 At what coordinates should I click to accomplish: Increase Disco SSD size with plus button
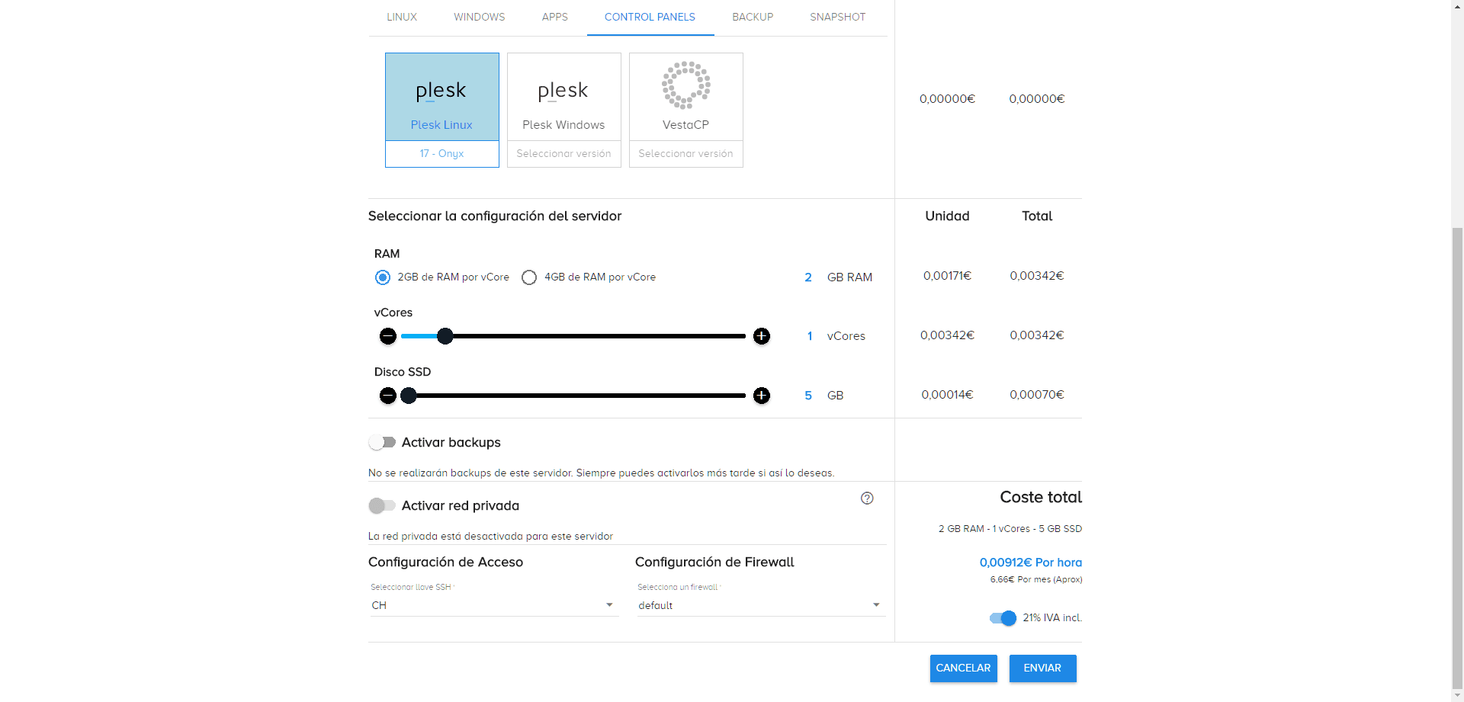tap(761, 396)
